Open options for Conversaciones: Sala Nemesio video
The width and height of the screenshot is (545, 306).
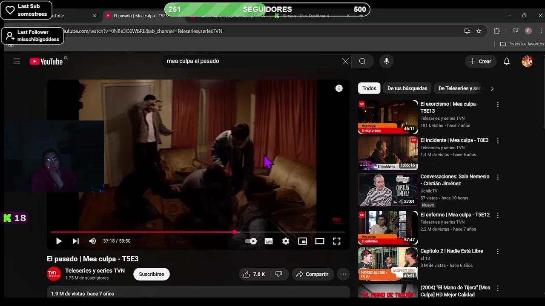tap(498, 177)
